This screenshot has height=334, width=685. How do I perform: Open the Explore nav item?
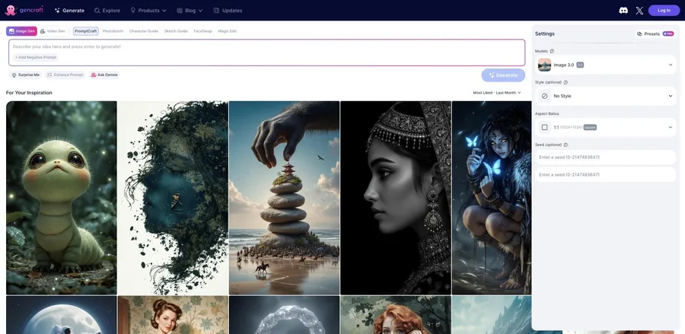[107, 11]
